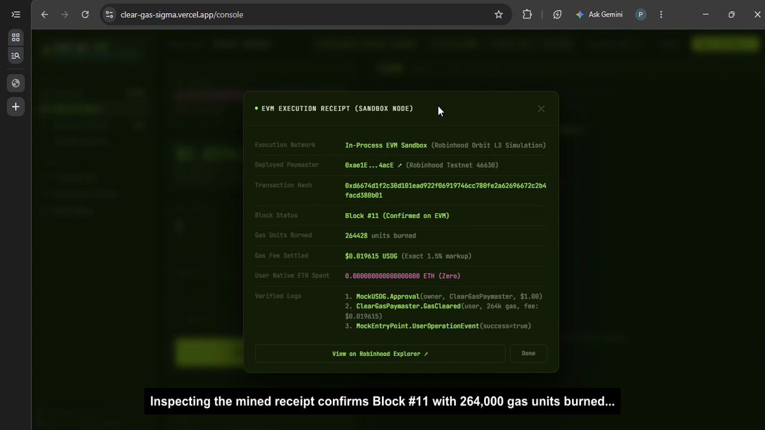Reload the current page

pos(85,14)
